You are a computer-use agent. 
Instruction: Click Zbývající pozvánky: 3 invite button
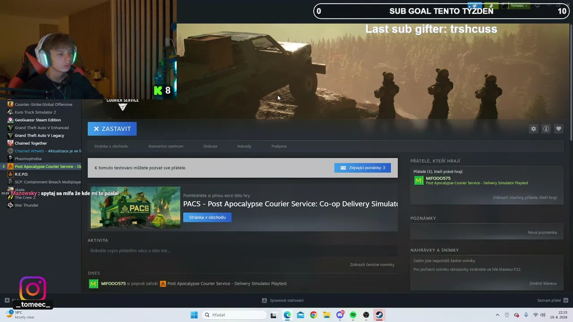pyautogui.click(x=363, y=168)
